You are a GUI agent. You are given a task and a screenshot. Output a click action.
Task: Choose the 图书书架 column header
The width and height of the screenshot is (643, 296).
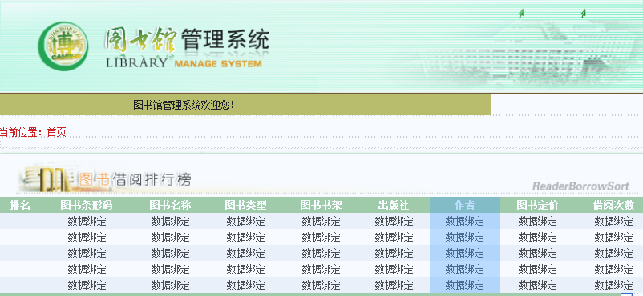321,205
